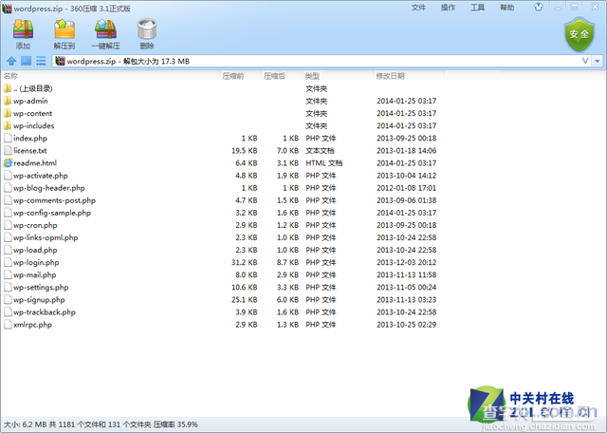Select the wp-signup.php file name
Viewport: 607px width, 433px height.
39,300
